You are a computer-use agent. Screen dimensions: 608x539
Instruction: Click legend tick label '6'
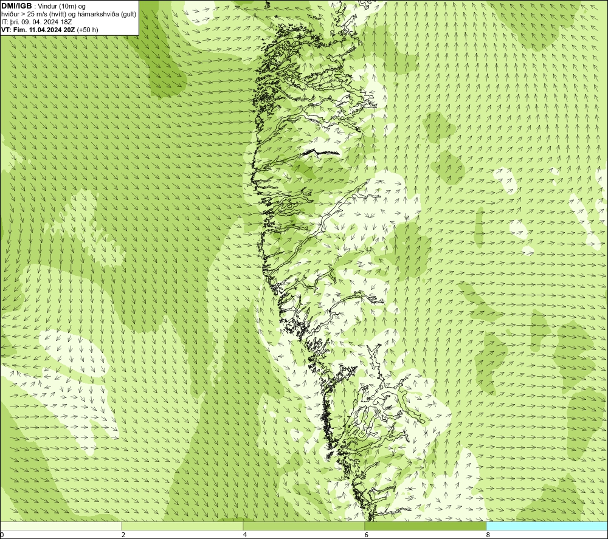(x=367, y=535)
